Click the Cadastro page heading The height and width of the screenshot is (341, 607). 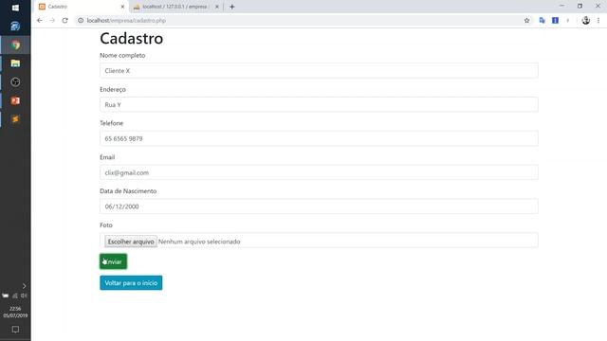point(131,38)
